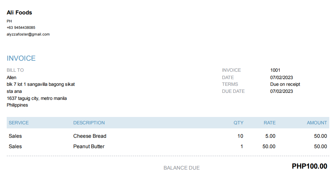The width and height of the screenshot is (334, 181).
Task: Click the Ali Foods company name
Action: (x=19, y=13)
